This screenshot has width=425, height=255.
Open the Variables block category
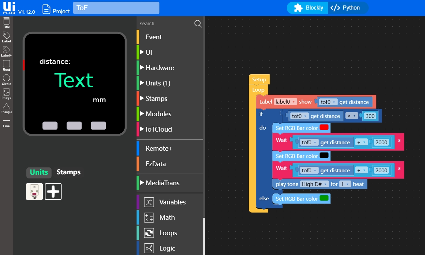coord(172,202)
